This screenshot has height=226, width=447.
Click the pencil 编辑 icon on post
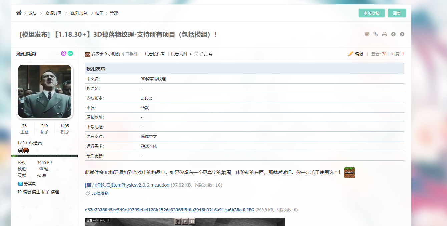351,54
